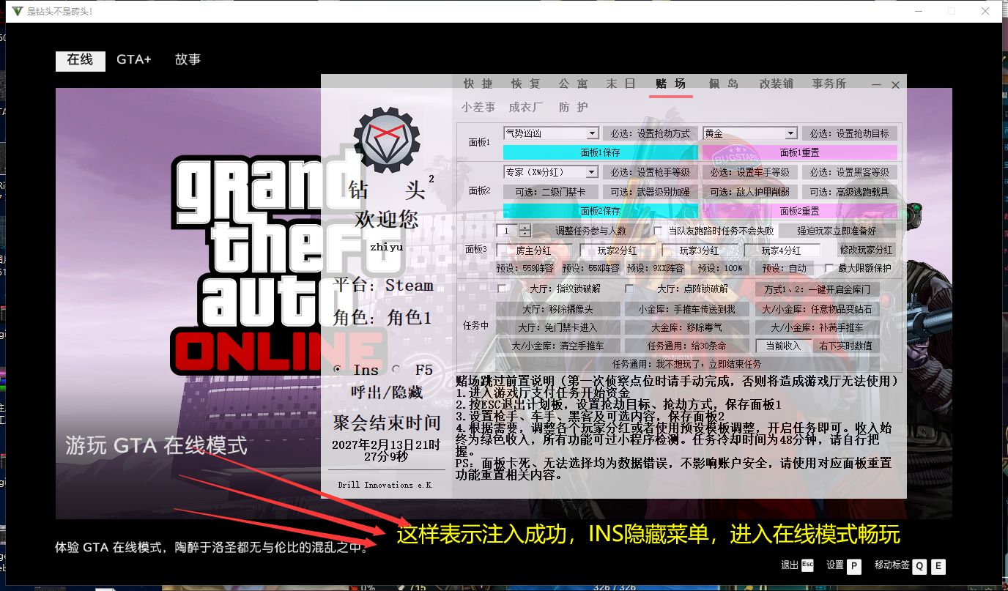Click 必选：设置枪手等级 button

click(651, 172)
